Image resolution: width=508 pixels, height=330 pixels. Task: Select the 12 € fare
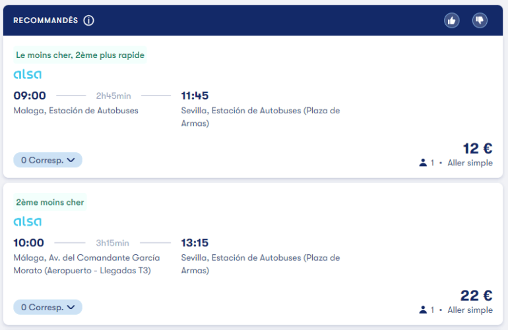(478, 148)
